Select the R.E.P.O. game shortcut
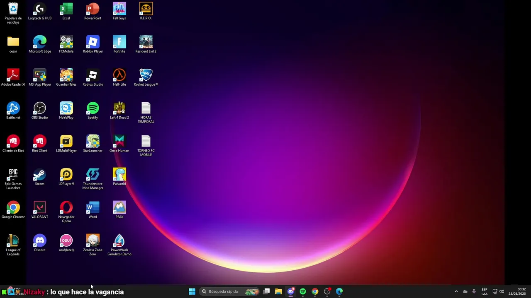 pos(146,11)
